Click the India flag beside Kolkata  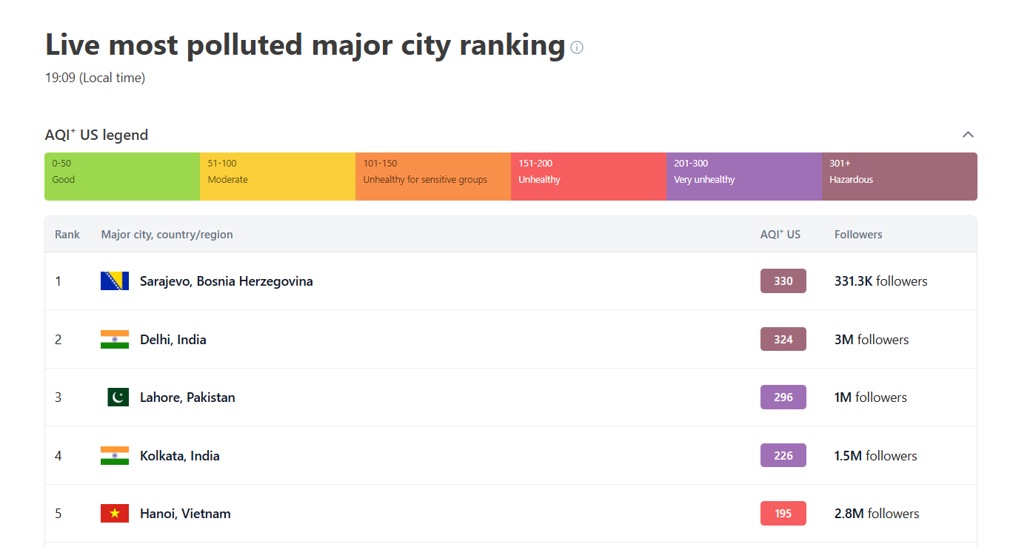[115, 456]
